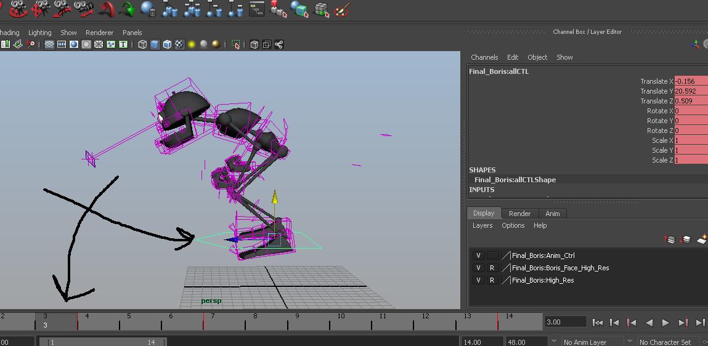This screenshot has height=346, width=708.
Task: Switch viewport to wireframe shading
Action: [143, 45]
